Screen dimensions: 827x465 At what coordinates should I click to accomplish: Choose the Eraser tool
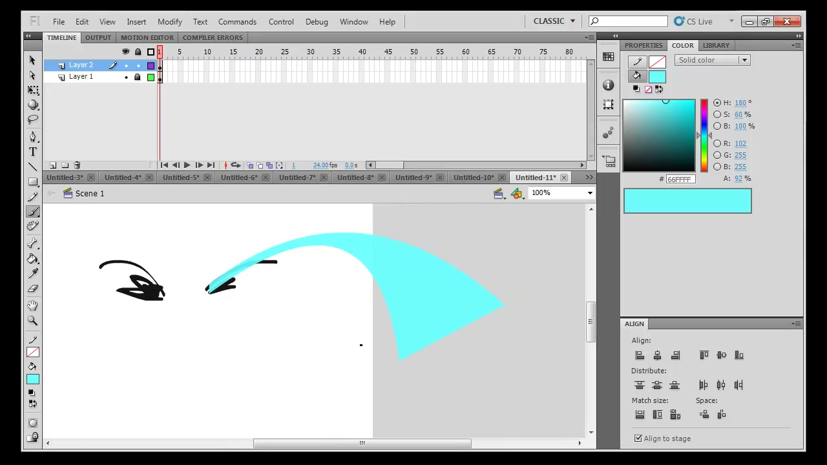[x=33, y=289]
